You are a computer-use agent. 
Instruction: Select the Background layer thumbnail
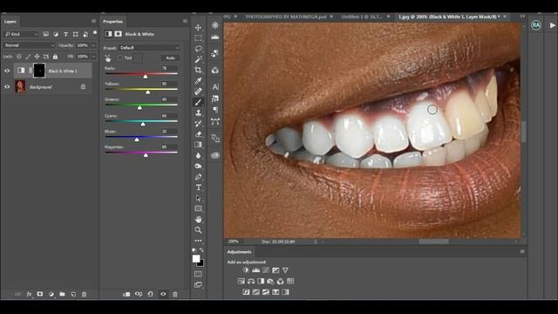pos(20,86)
